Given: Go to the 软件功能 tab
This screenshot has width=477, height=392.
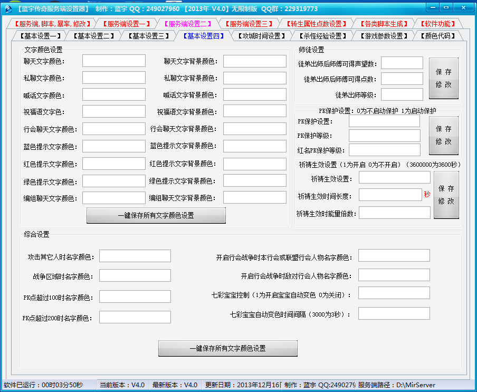Looking at the screenshot, I should (x=438, y=24).
